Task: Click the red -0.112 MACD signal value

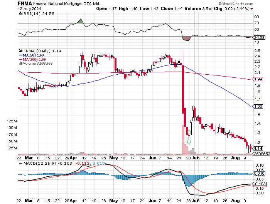Action: click(83, 163)
